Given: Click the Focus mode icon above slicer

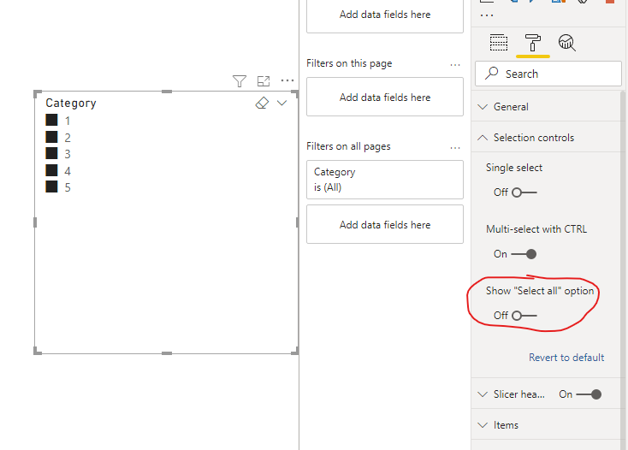Looking at the screenshot, I should (x=264, y=81).
